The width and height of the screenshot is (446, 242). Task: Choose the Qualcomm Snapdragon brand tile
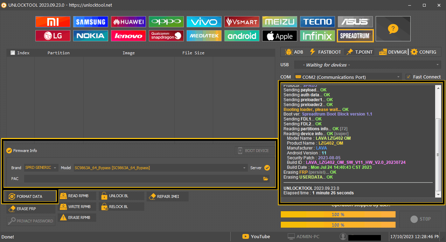166,36
